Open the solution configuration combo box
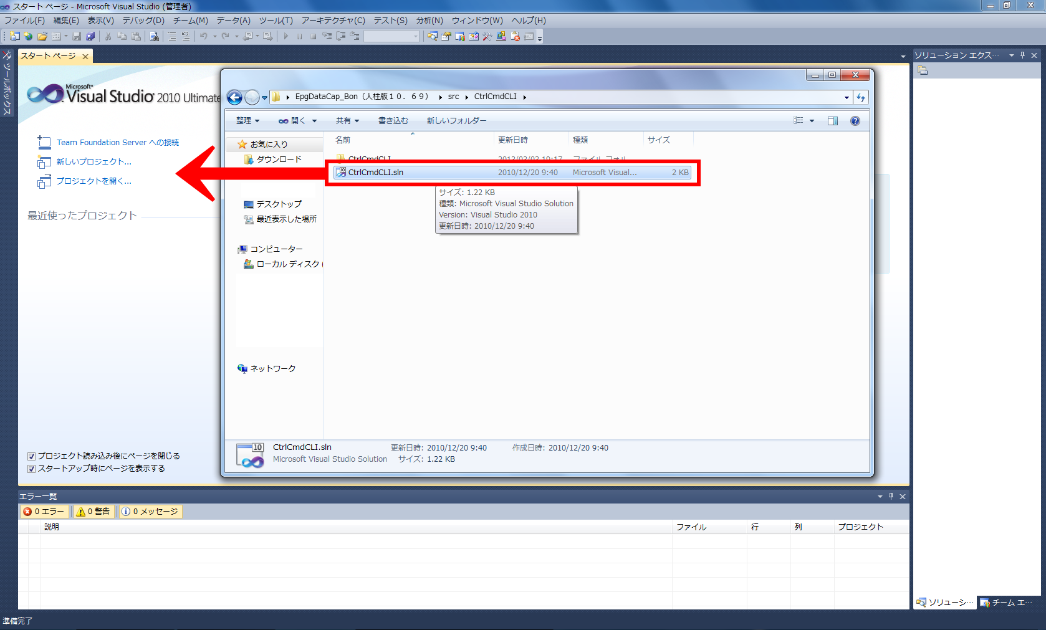The width and height of the screenshot is (1046, 630). tap(391, 36)
